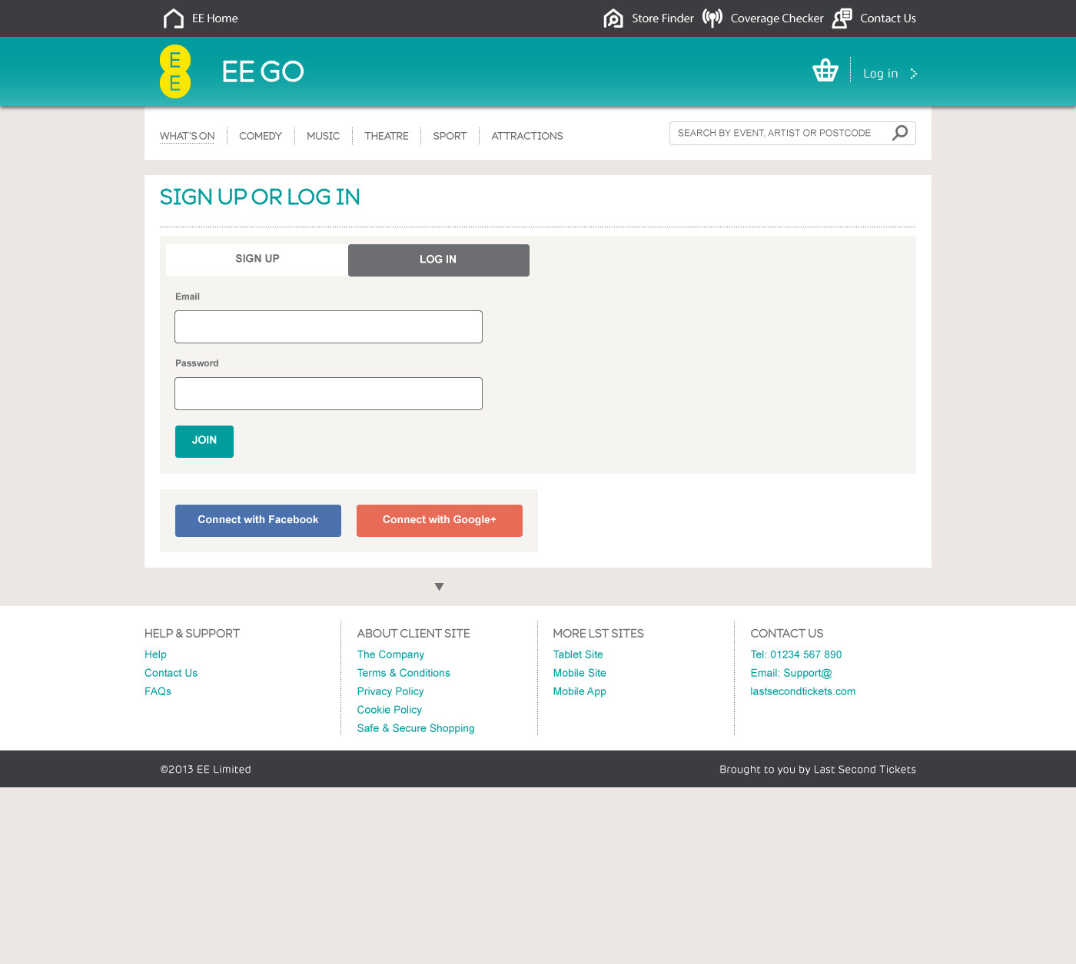Click the Coverage Checker signal icon

(712, 18)
